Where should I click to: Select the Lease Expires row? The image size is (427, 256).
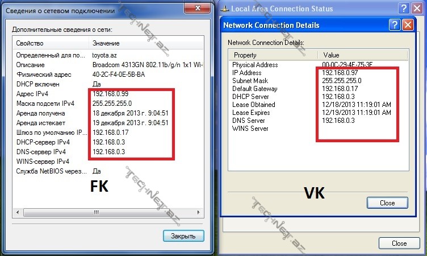coord(319,113)
